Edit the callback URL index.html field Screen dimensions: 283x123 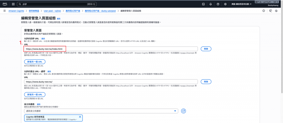111,49
